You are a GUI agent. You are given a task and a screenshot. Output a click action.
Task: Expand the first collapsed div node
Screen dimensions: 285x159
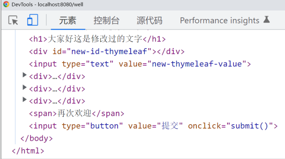coord(25,75)
